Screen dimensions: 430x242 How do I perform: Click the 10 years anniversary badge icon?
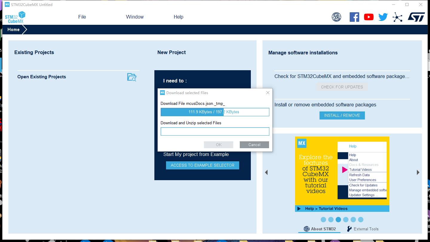(x=337, y=17)
